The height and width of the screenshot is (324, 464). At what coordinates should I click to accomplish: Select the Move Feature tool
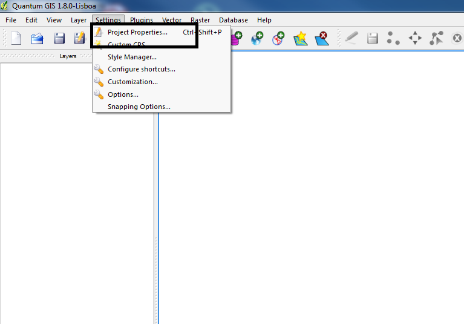pyautogui.click(x=415, y=38)
